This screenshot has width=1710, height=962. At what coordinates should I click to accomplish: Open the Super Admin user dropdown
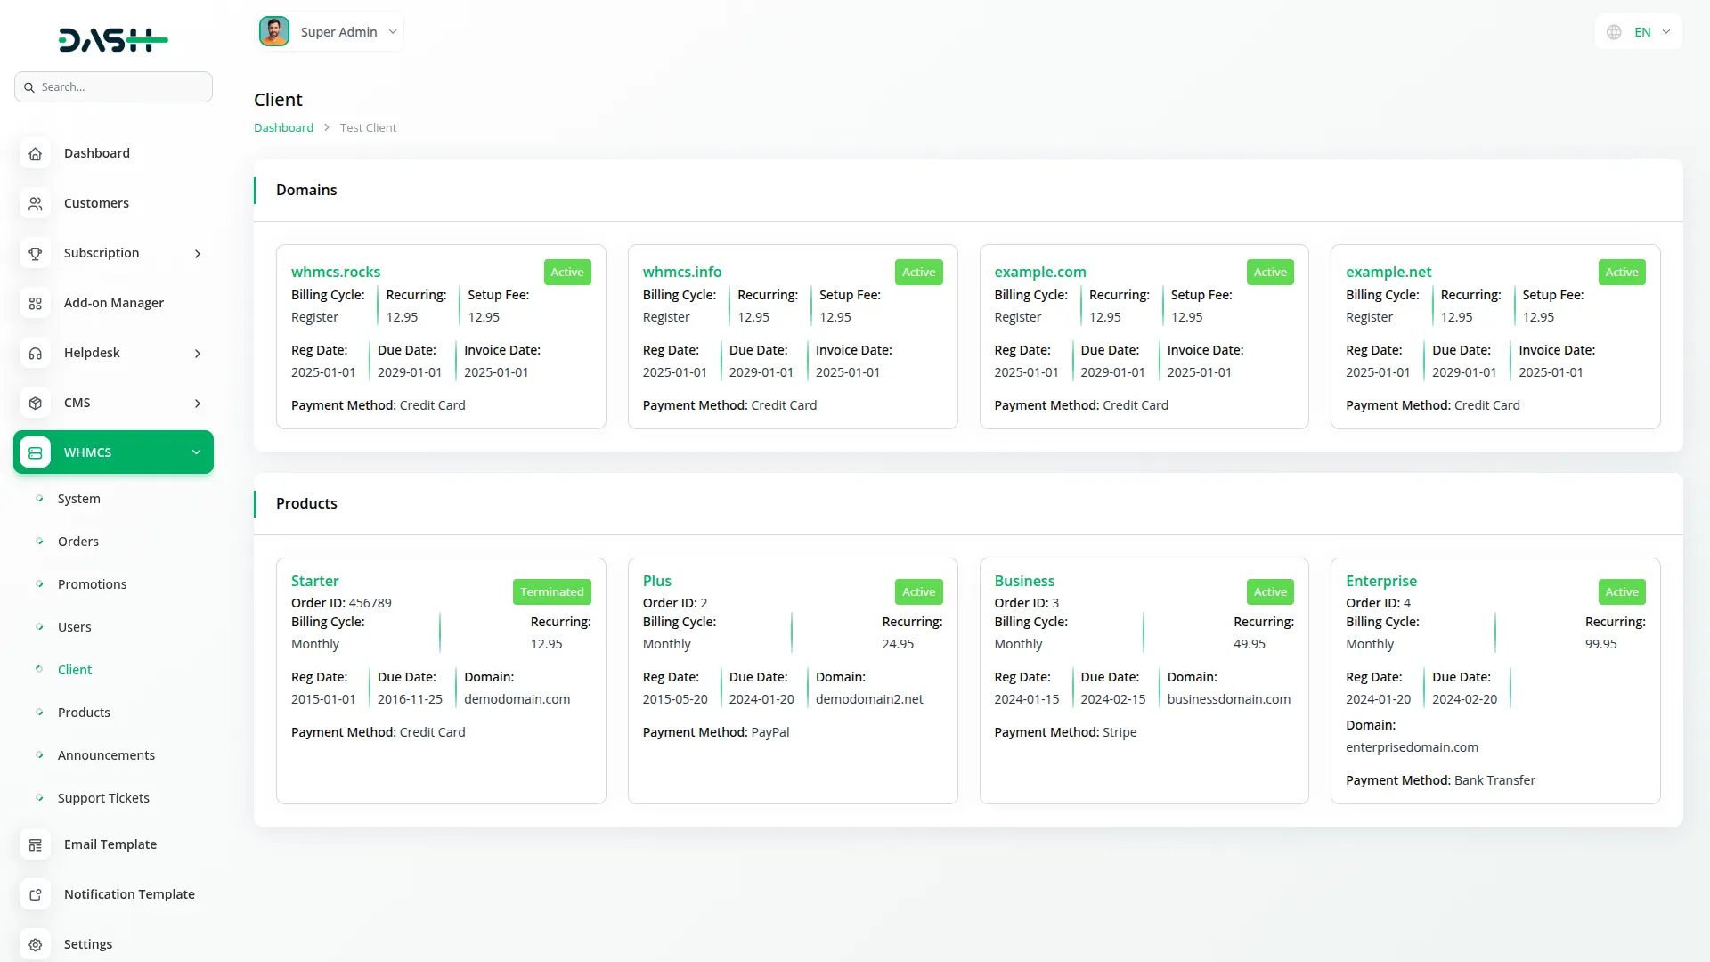coord(330,32)
